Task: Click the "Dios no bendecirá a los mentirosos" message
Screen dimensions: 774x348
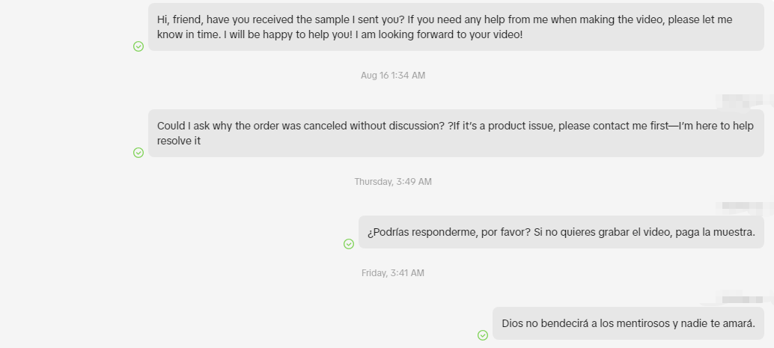Action: point(628,323)
